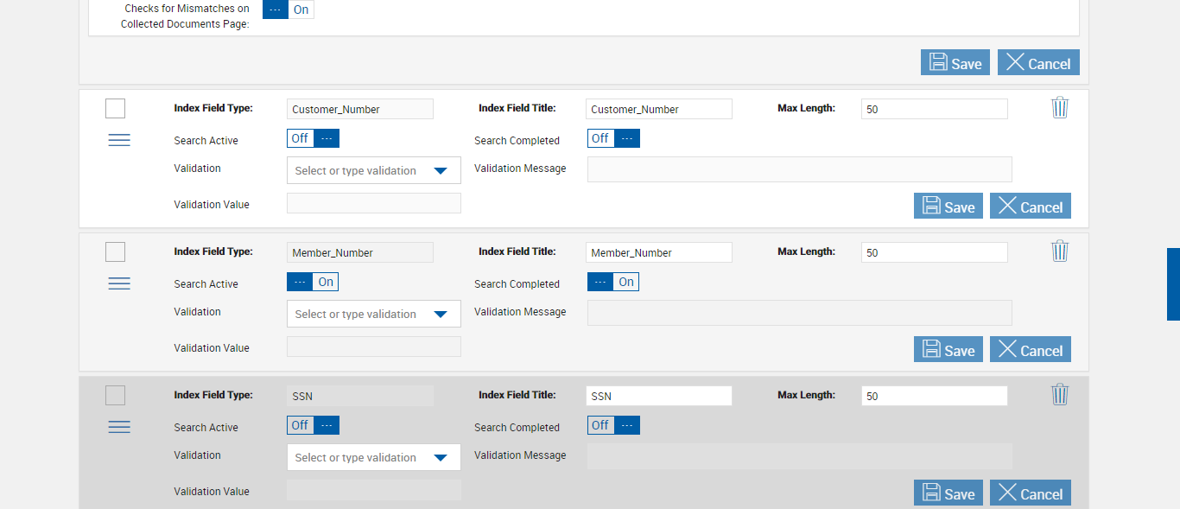Check the SSN row checkbox
This screenshot has height=509, width=1180.
115,396
